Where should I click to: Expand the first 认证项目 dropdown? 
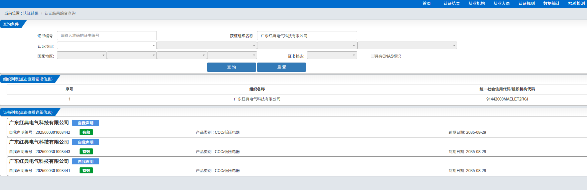click(107, 46)
